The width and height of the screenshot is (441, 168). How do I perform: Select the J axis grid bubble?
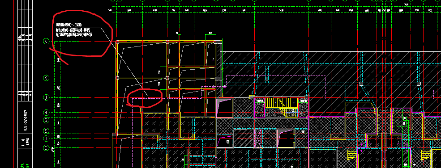pos(46,97)
